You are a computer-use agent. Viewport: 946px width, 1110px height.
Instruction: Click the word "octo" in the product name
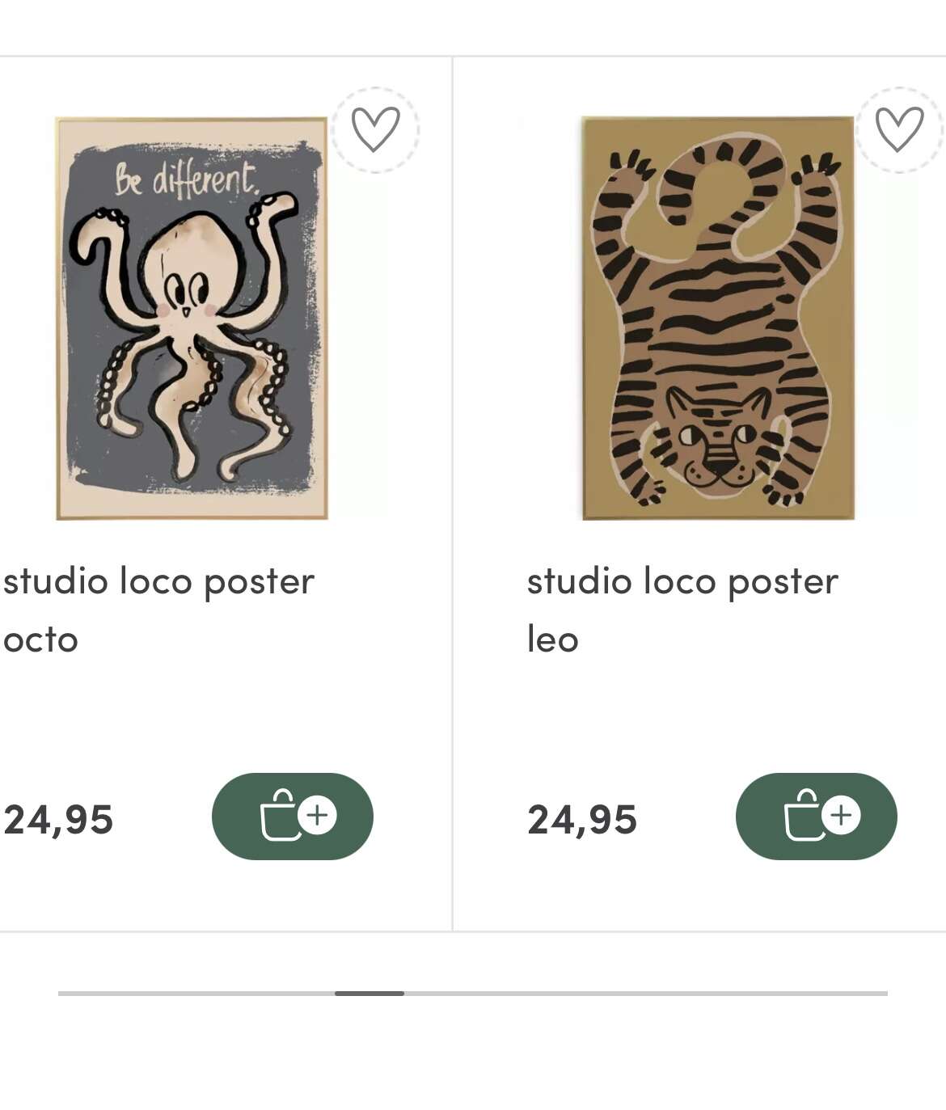coord(40,640)
